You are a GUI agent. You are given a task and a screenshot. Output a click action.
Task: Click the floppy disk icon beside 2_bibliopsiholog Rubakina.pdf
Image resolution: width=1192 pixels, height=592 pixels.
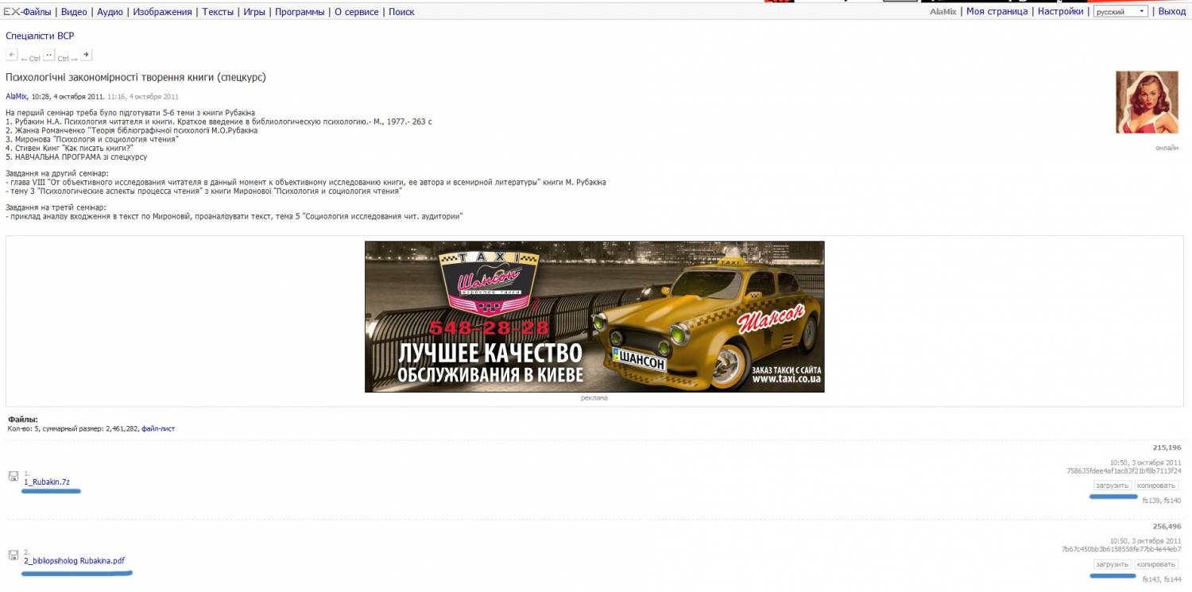pyautogui.click(x=14, y=555)
